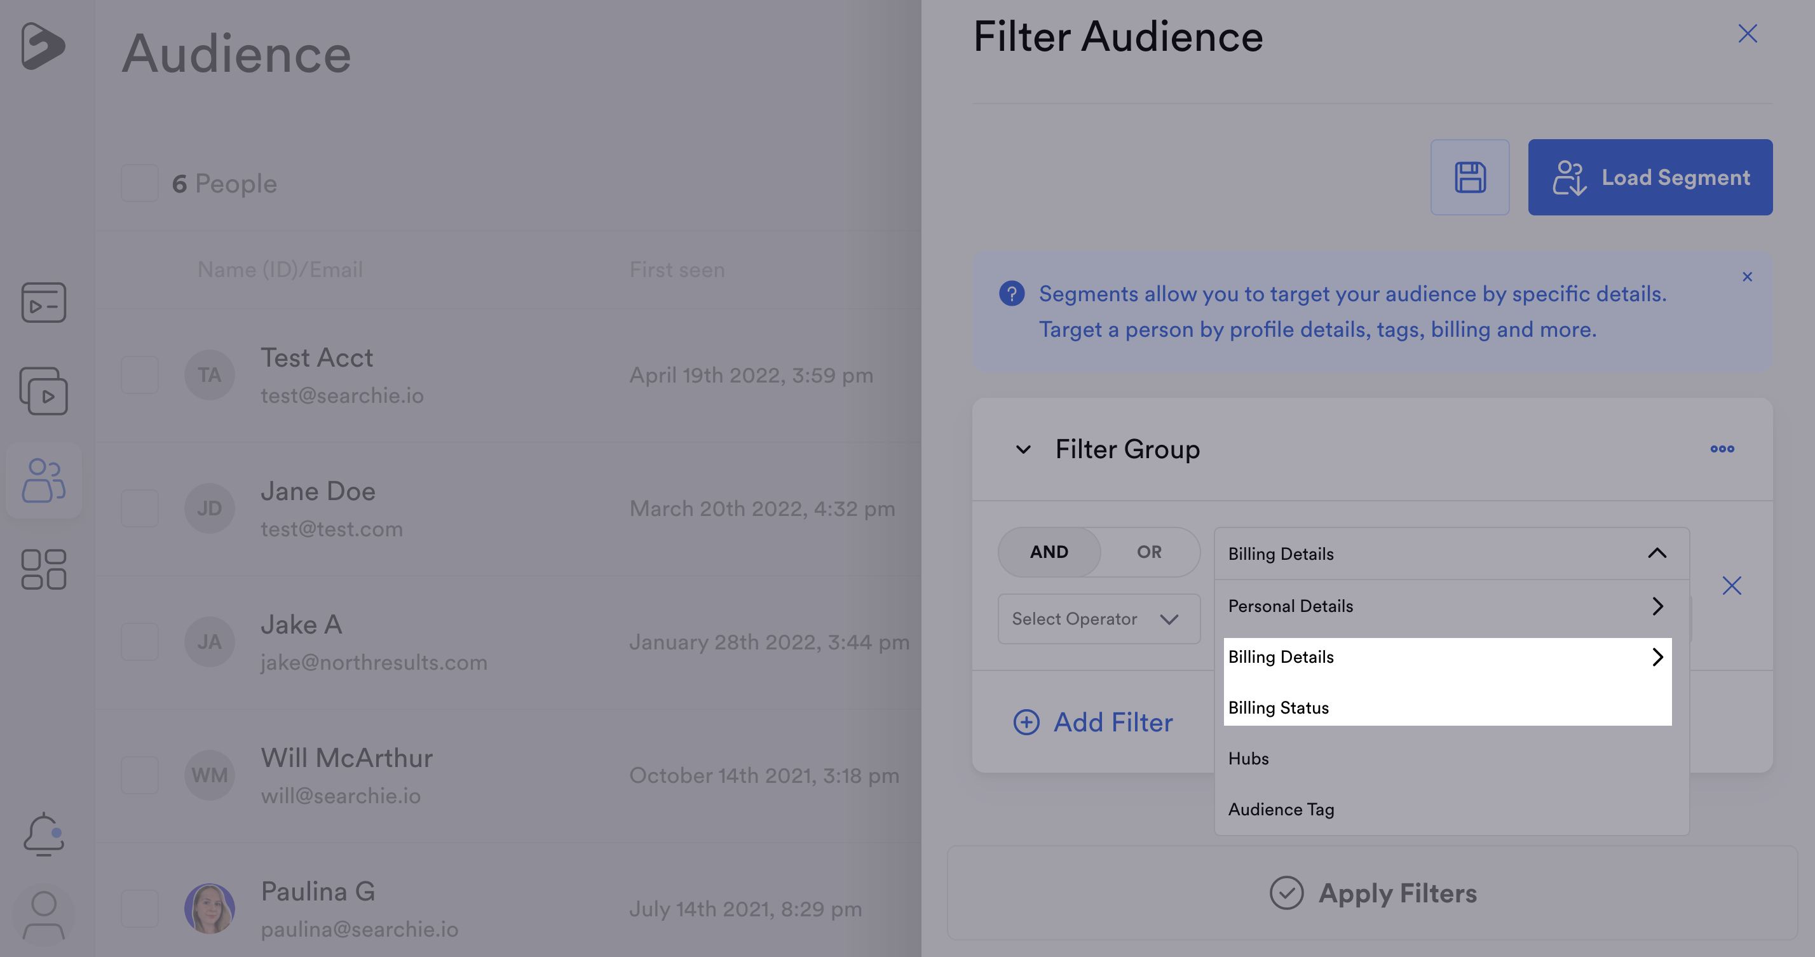
Task: Click the WM avatar for Will McArthur
Action: pos(209,775)
